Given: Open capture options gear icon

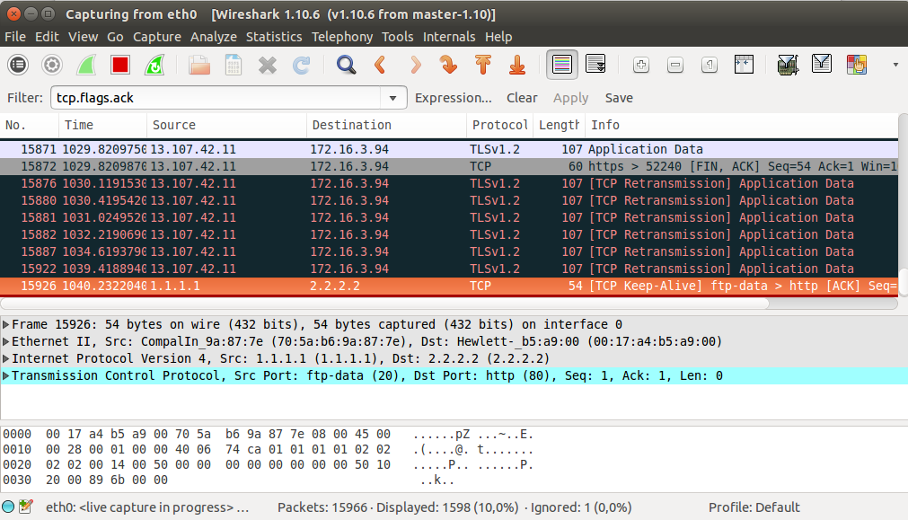Looking at the screenshot, I should (52, 65).
